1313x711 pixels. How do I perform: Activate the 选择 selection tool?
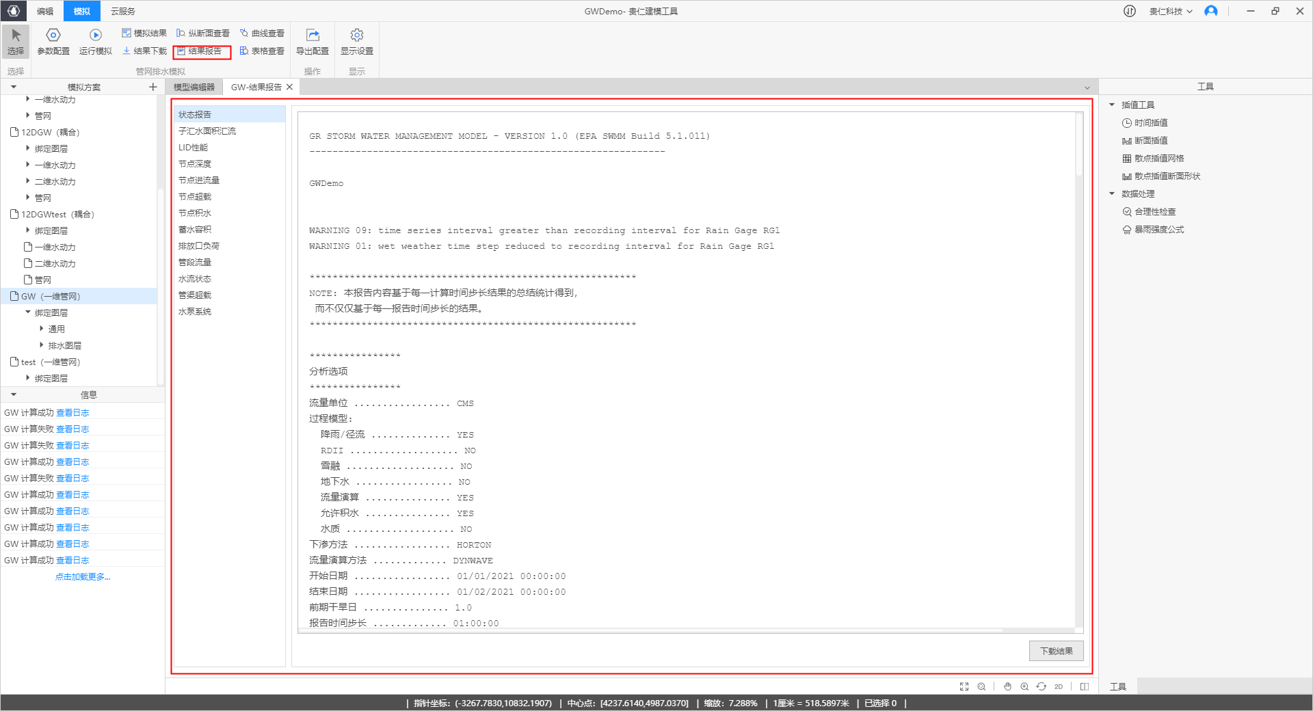16,42
